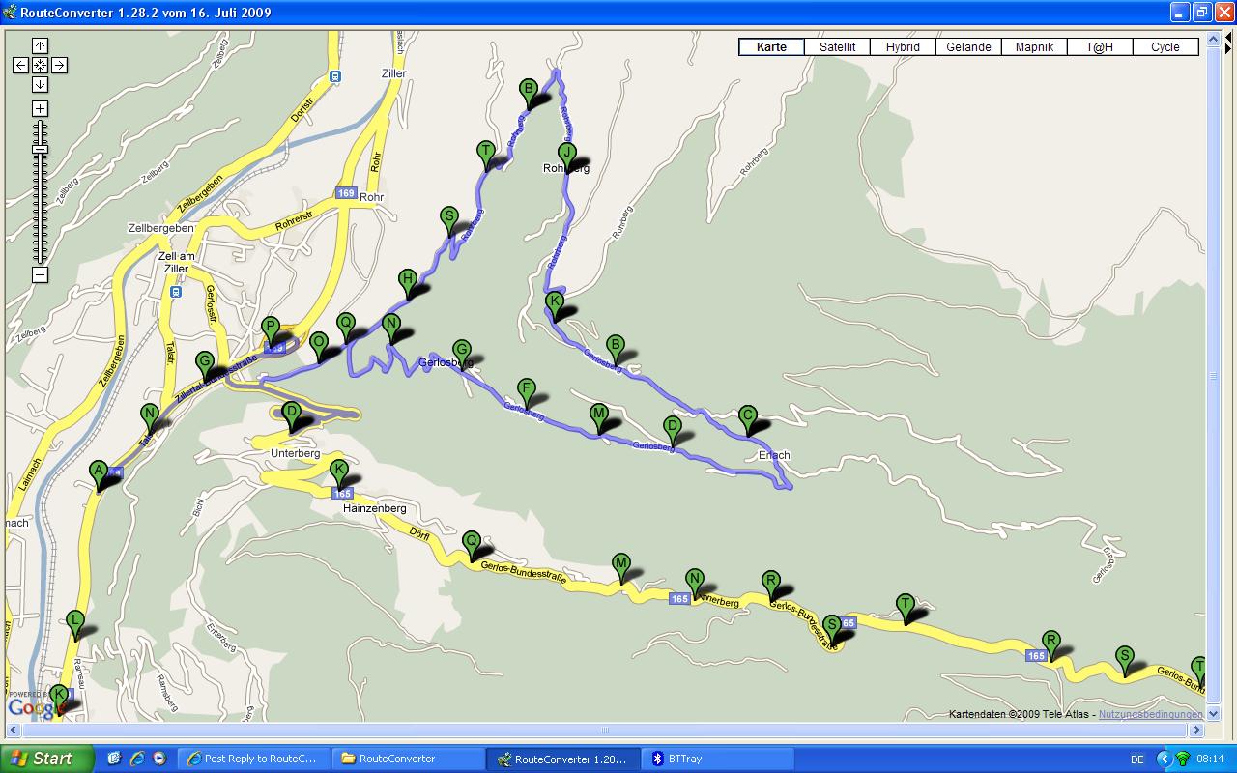Click waypoint marker A on the map
Screen dimensions: 1237x773
point(98,471)
